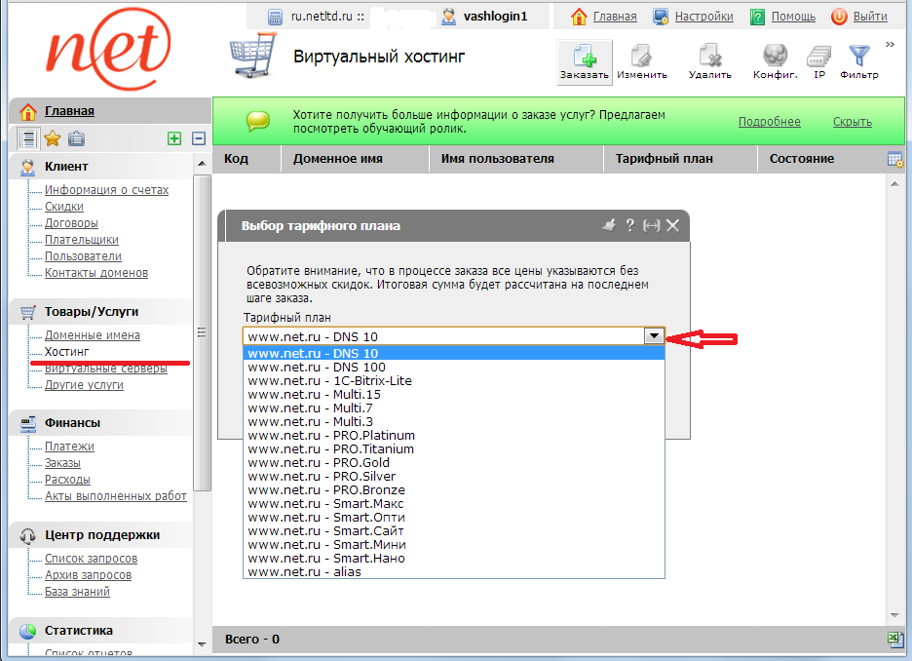Click the Excel export icon at bottom right
The image size is (912, 661).
click(894, 639)
